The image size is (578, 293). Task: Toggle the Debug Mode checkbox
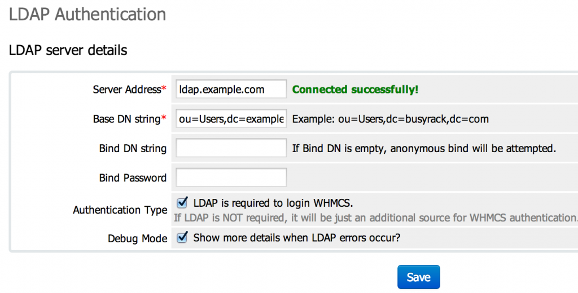click(182, 237)
